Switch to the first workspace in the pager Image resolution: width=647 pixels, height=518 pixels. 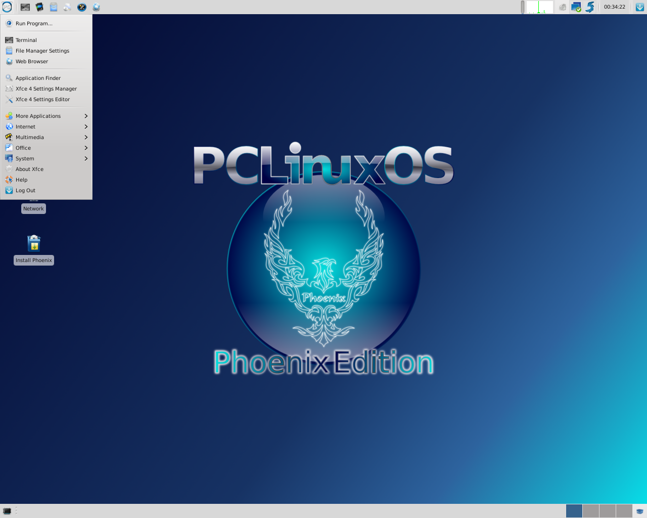click(574, 511)
